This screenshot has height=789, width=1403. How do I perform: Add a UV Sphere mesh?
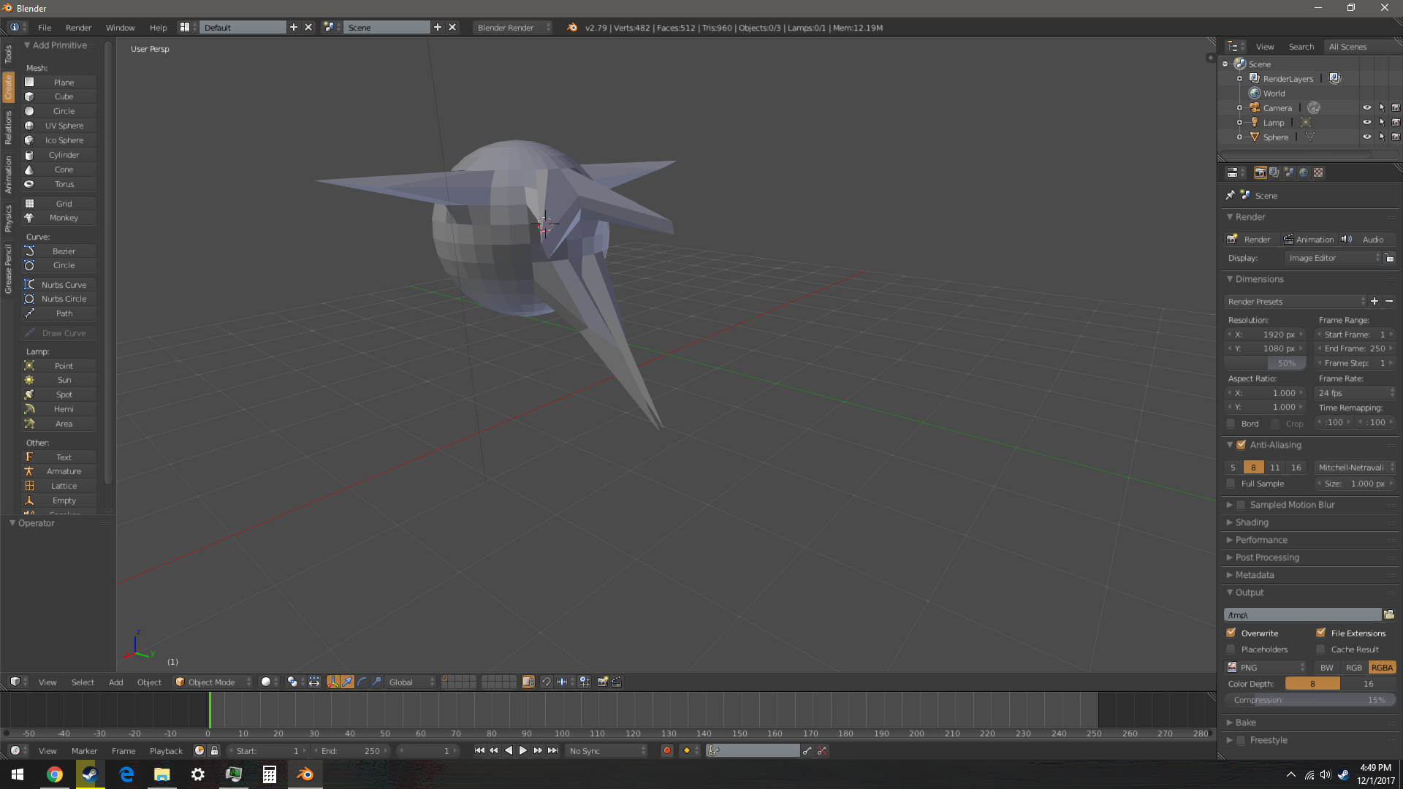59,126
